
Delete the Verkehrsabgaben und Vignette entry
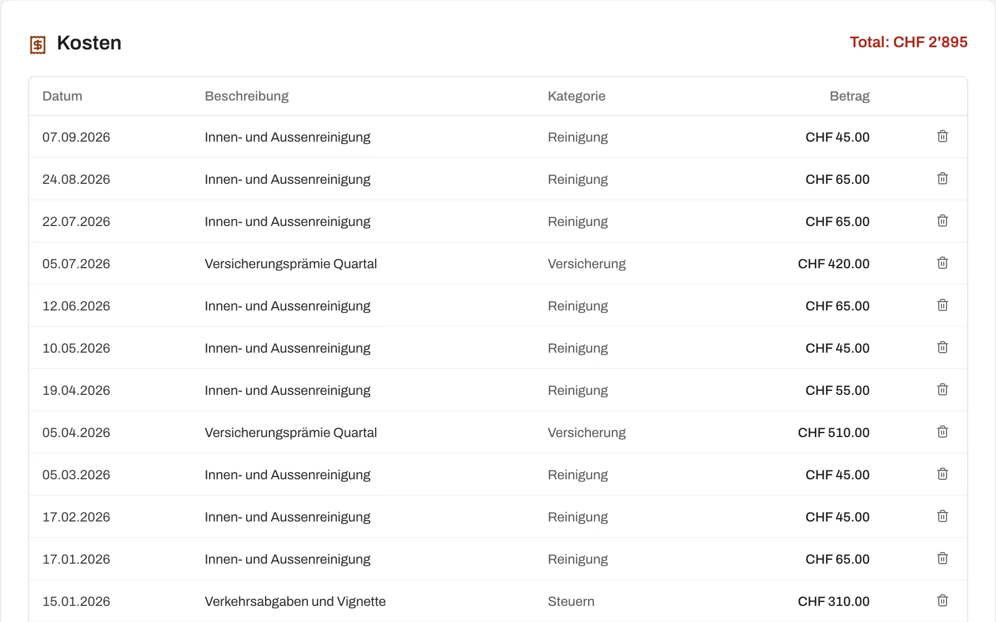(x=943, y=601)
